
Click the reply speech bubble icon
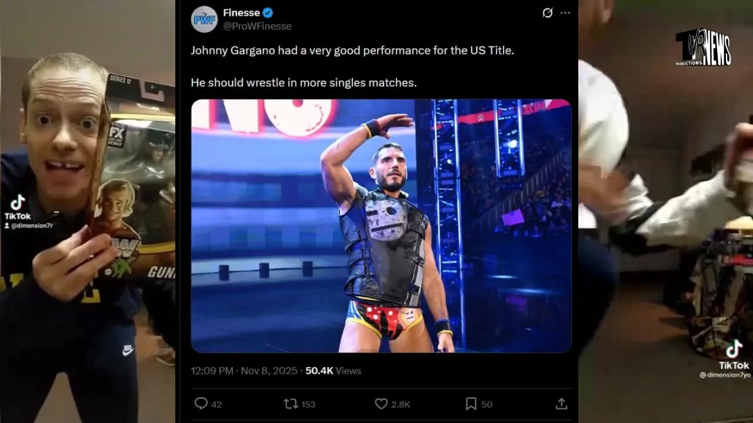pyautogui.click(x=201, y=404)
